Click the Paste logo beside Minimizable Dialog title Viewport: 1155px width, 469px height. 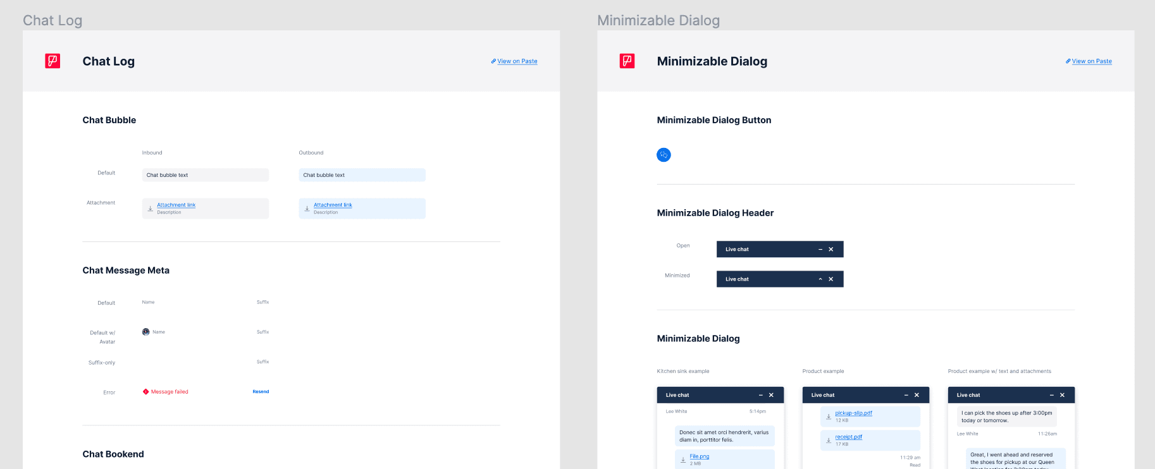click(627, 61)
